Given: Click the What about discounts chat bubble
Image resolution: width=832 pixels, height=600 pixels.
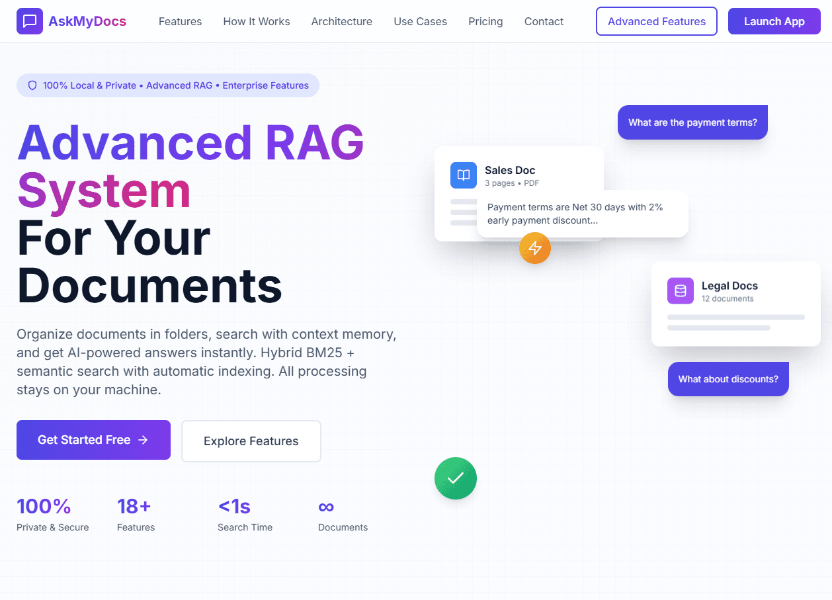Looking at the screenshot, I should coord(728,379).
